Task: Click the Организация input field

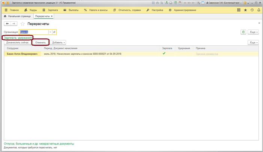Action: [x=34, y=32]
